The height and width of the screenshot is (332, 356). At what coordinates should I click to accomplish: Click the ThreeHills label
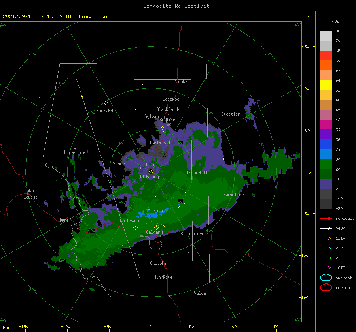199,173
